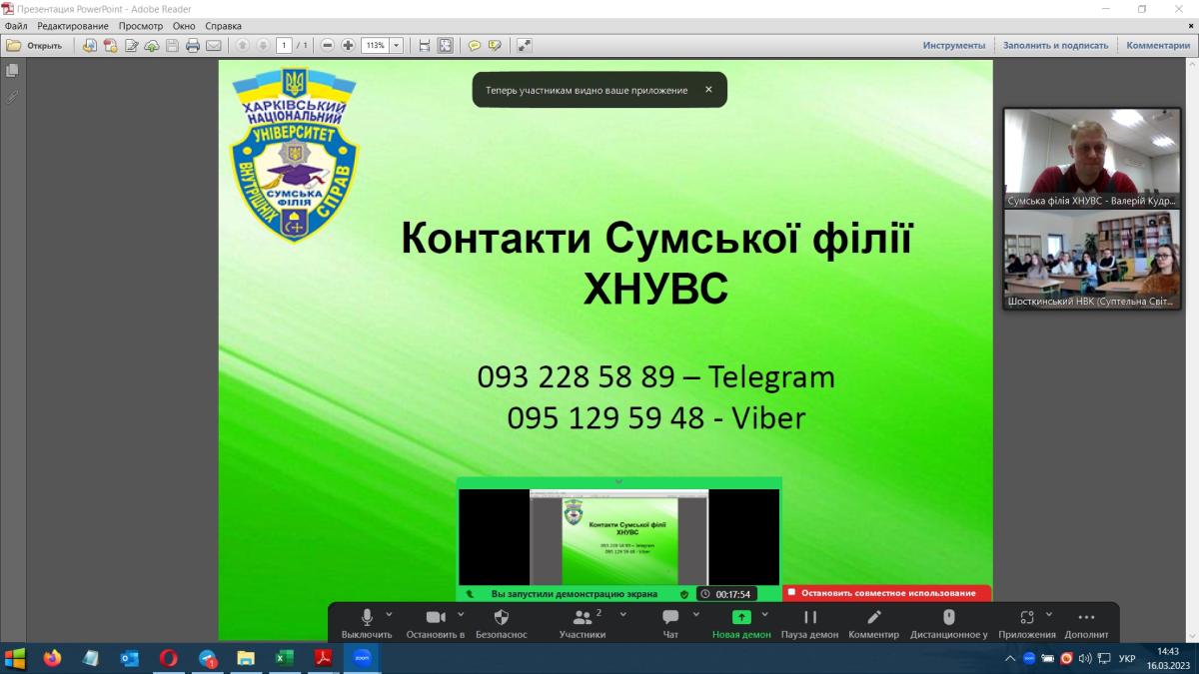The height and width of the screenshot is (674, 1199).
Task: Collapse the screen share preview chevron
Action: coord(618,482)
